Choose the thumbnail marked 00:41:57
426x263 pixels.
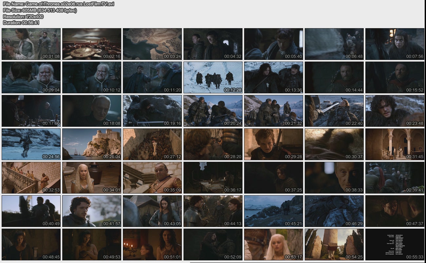pyautogui.click(x=92, y=211)
